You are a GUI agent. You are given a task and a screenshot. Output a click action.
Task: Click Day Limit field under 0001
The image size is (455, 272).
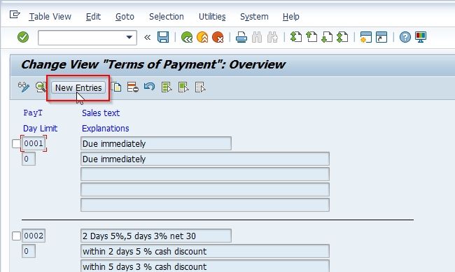click(x=29, y=159)
